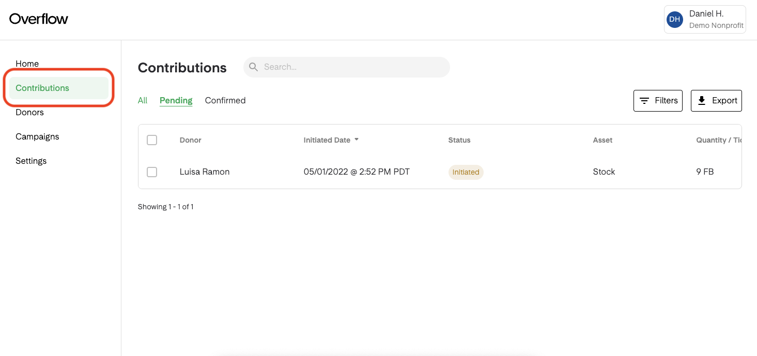Viewport: 757px width, 356px height.
Task: Open the Donors page
Action: 29,112
